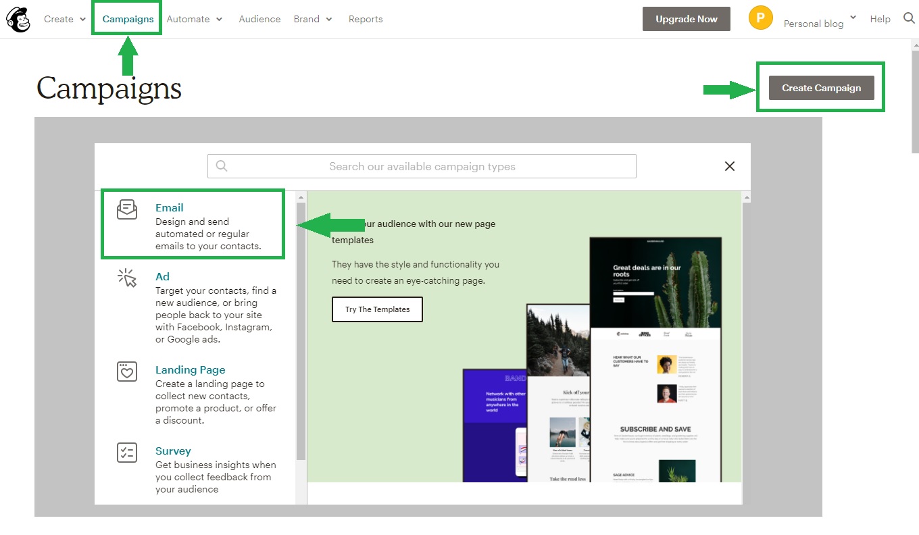Open the Audience menu item
The image size is (919, 535).
click(259, 19)
